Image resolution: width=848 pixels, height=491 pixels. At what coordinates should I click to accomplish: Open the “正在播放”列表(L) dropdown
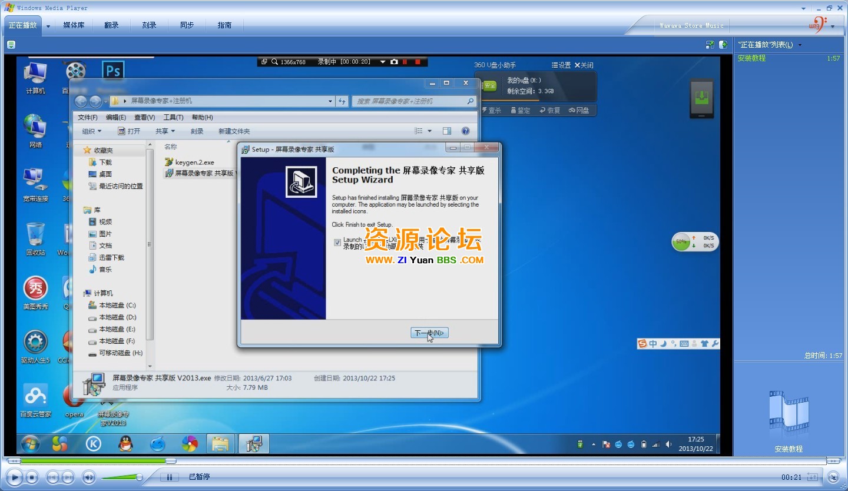tap(769, 45)
